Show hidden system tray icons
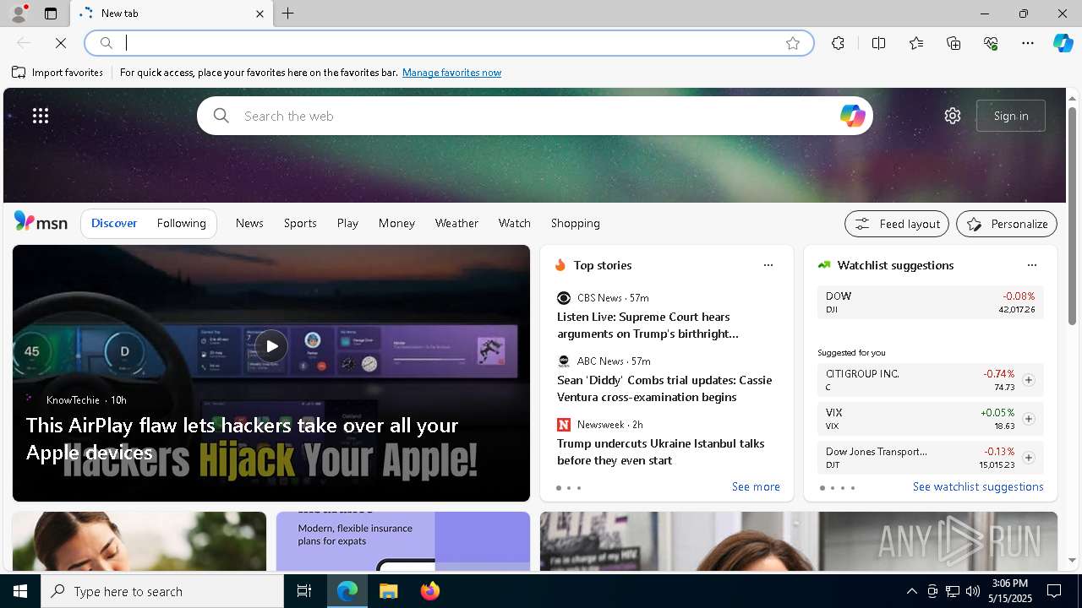Screen dimensions: 1082x608 click(911, 591)
